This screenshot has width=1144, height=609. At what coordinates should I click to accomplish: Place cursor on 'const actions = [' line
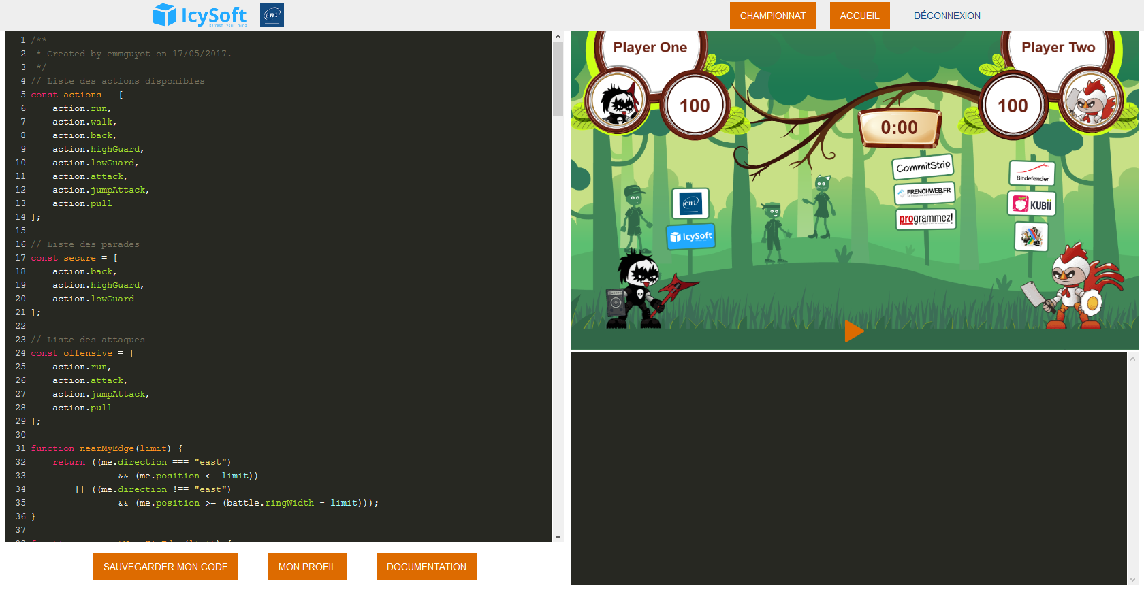[x=77, y=95]
